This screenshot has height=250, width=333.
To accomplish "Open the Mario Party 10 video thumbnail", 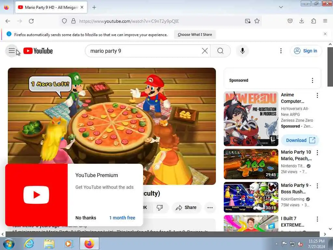I will tap(251, 164).
